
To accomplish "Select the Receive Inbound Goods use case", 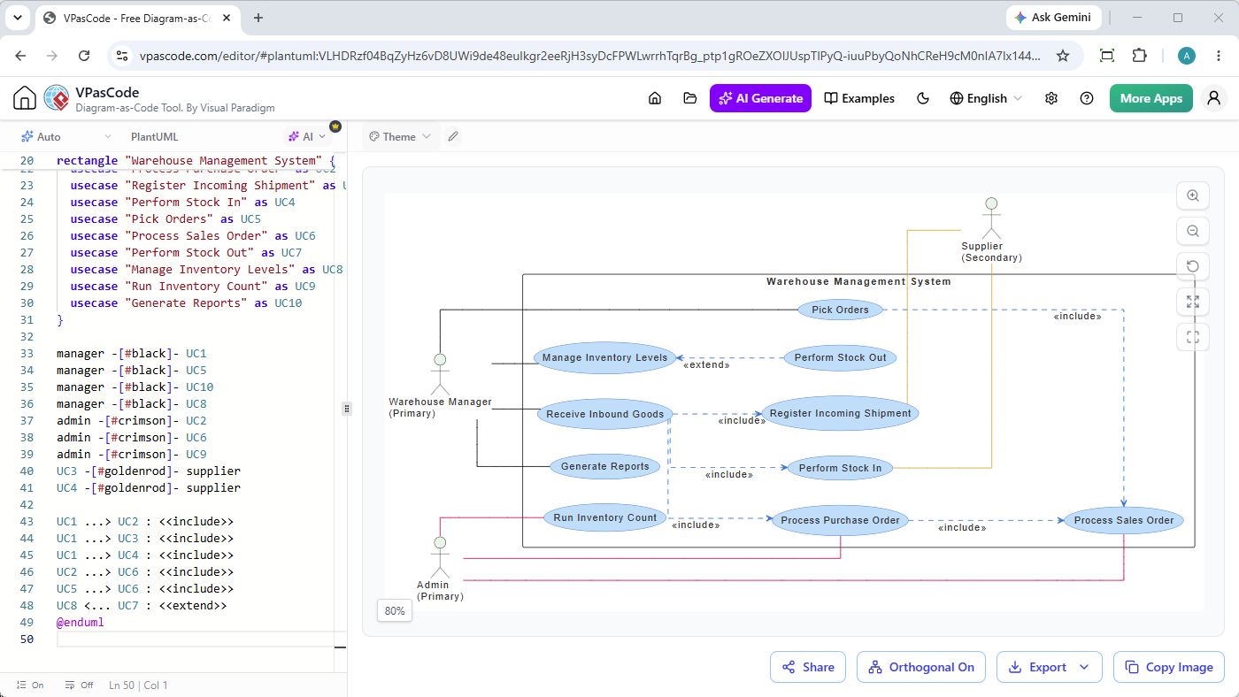I will pyautogui.click(x=605, y=414).
